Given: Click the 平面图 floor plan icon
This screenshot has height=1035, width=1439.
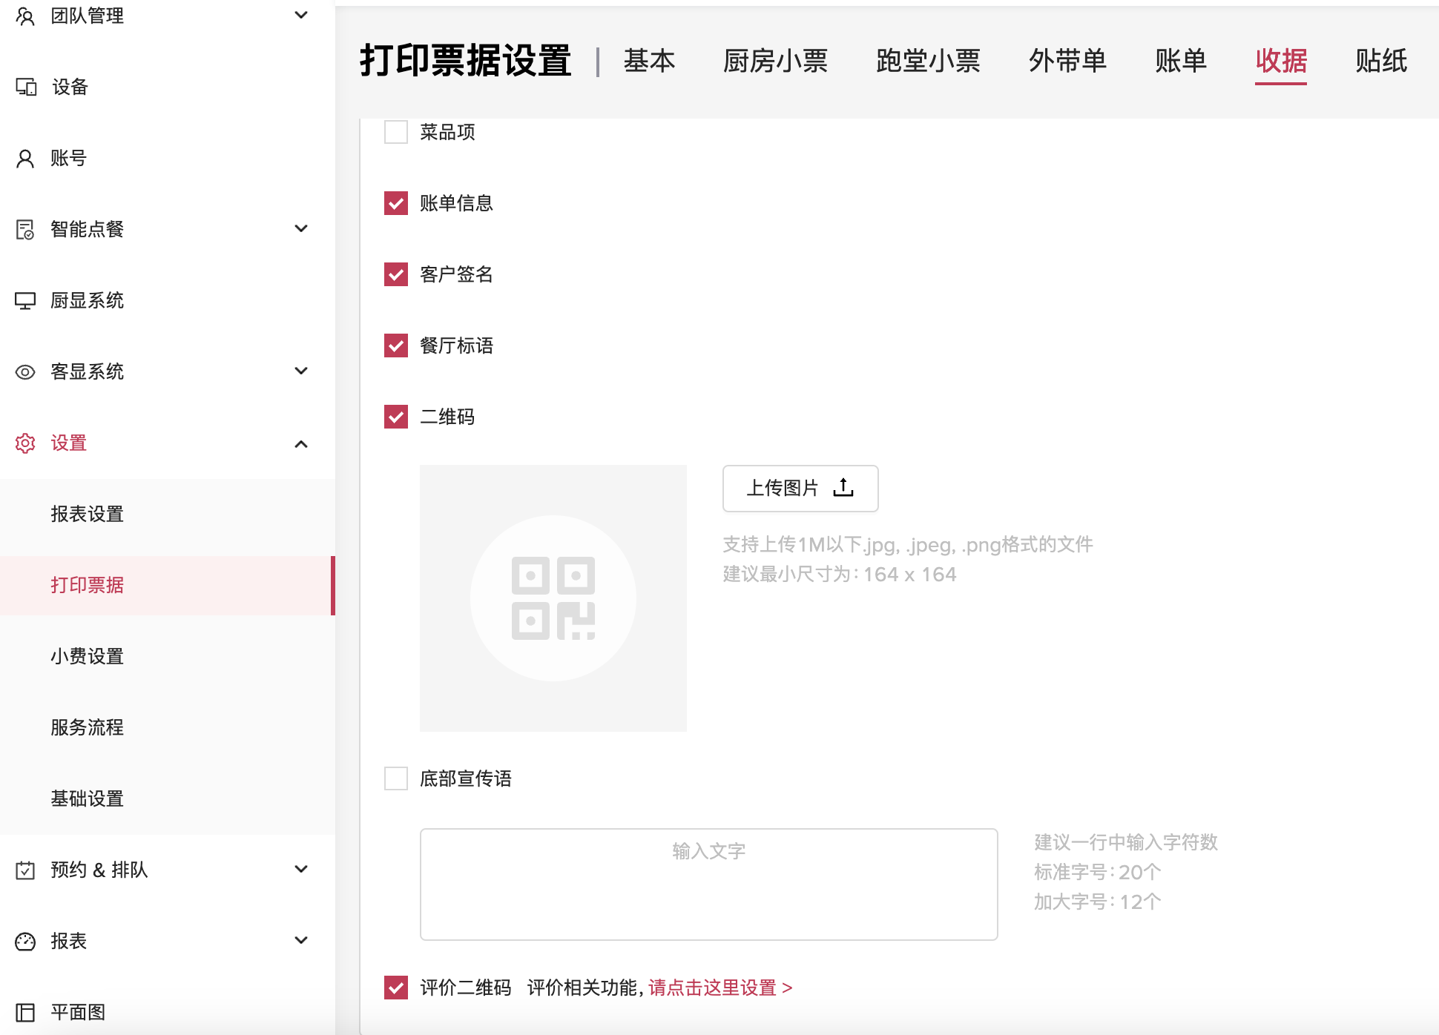Looking at the screenshot, I should coord(25,1012).
